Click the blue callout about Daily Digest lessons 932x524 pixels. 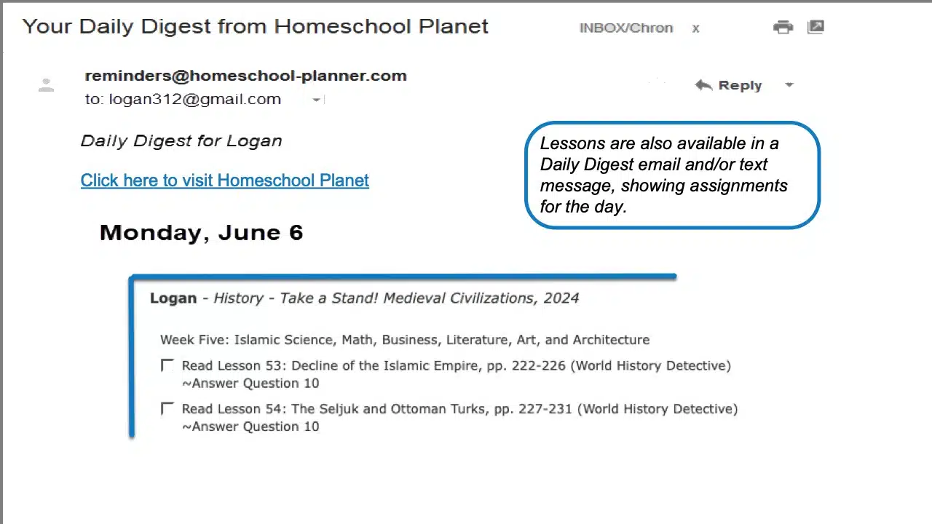tap(672, 175)
